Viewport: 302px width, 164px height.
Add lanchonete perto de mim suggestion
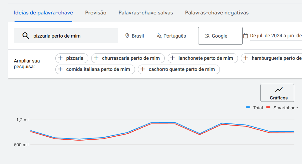[x=203, y=58]
